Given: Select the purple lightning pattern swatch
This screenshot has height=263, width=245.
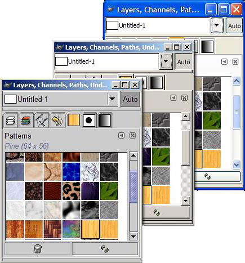Looking at the screenshot, I should coord(90,191).
